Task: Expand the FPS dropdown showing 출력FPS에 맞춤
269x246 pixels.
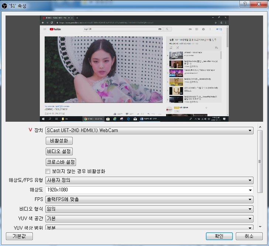Action: pos(149,200)
